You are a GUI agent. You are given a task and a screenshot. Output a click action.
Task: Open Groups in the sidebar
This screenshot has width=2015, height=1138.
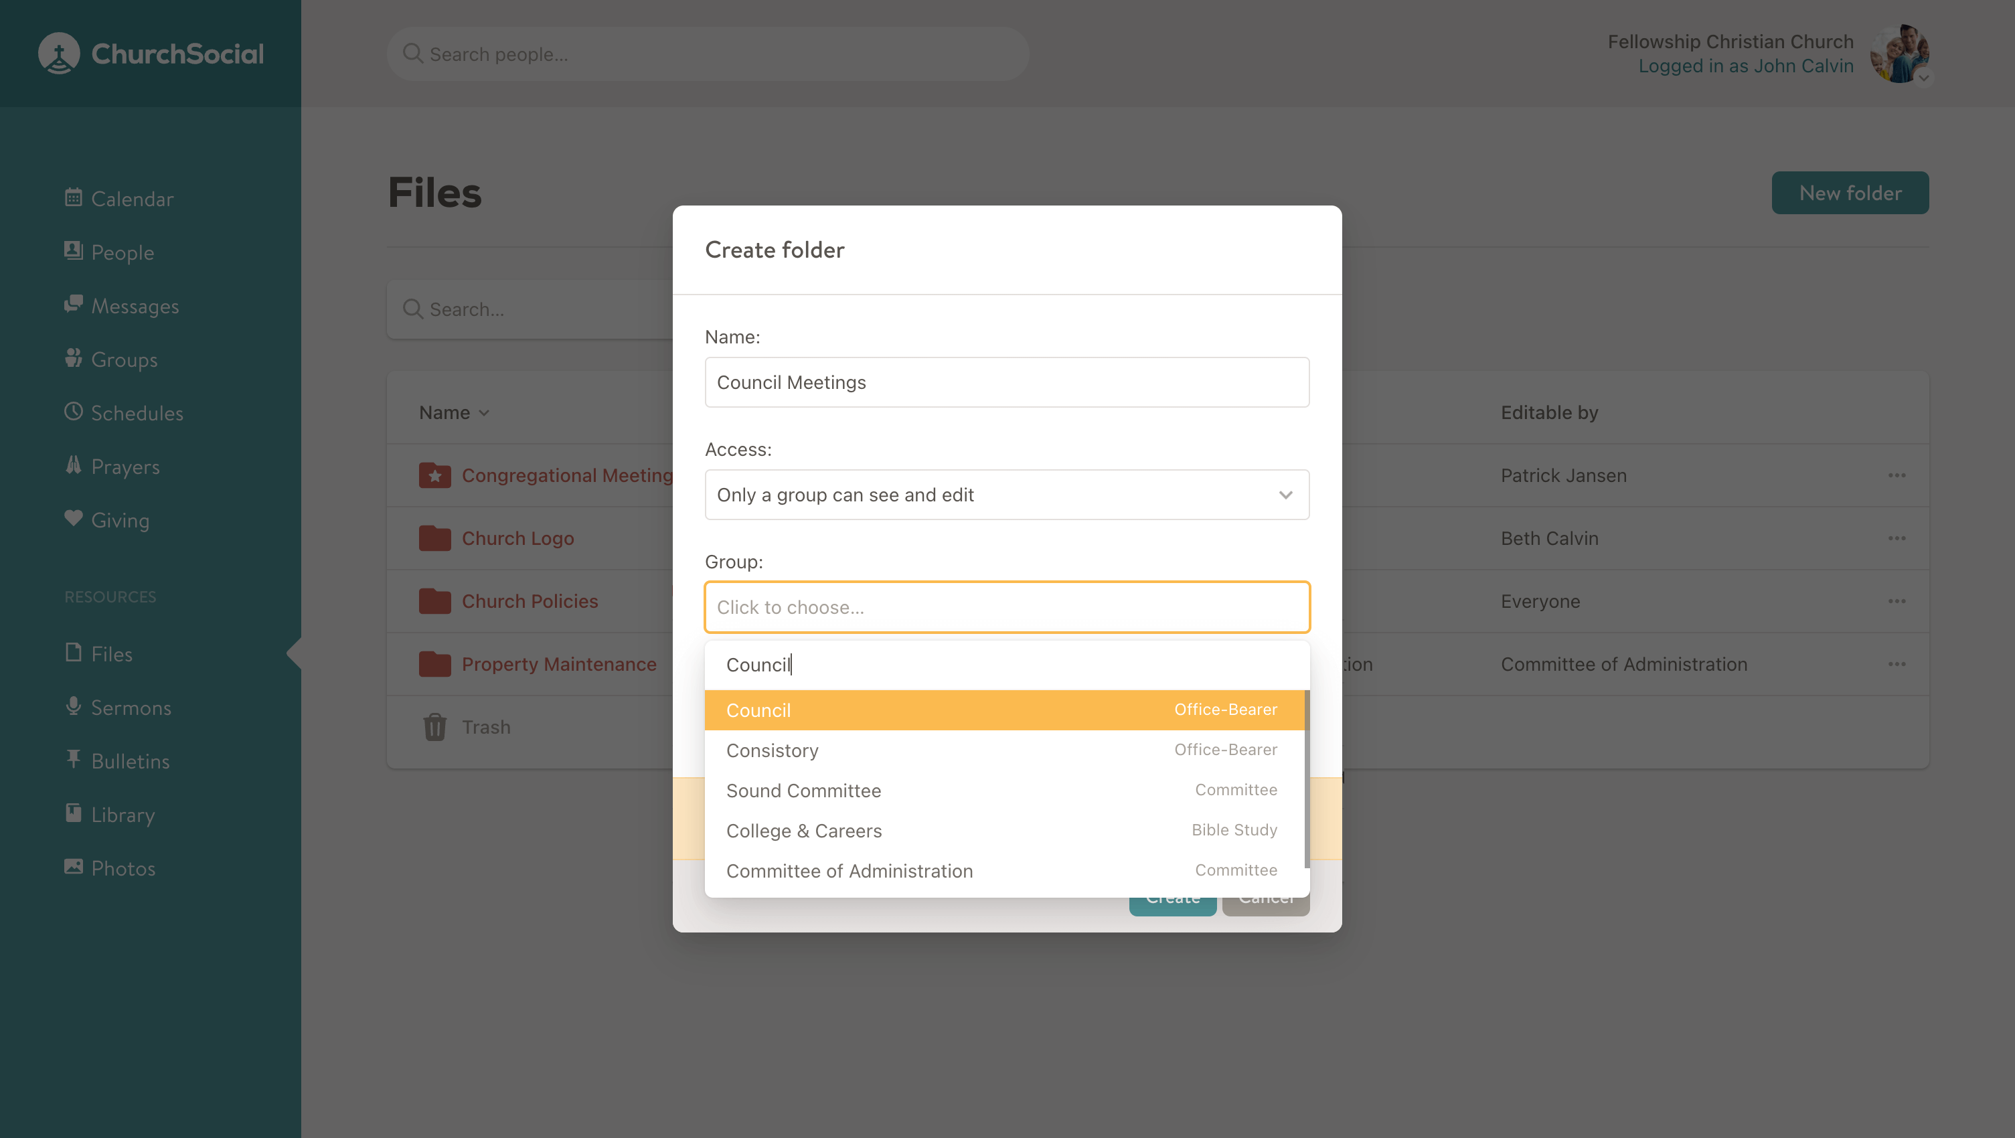110,359
